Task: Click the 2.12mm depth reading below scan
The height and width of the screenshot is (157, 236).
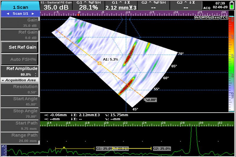Action: [89, 115]
